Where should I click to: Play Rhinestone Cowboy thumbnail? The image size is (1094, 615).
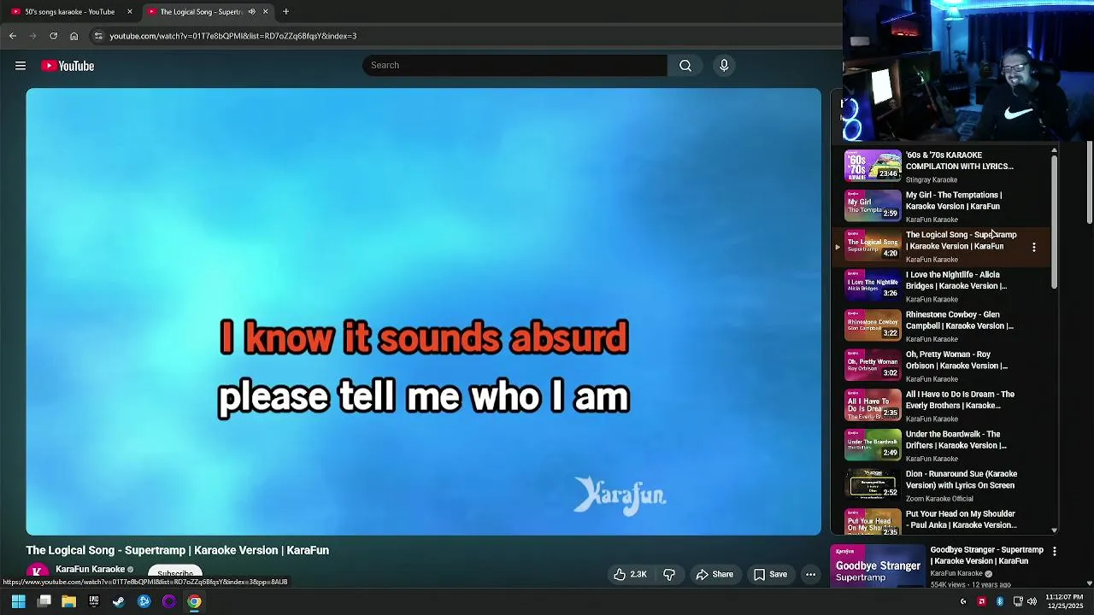(x=873, y=325)
